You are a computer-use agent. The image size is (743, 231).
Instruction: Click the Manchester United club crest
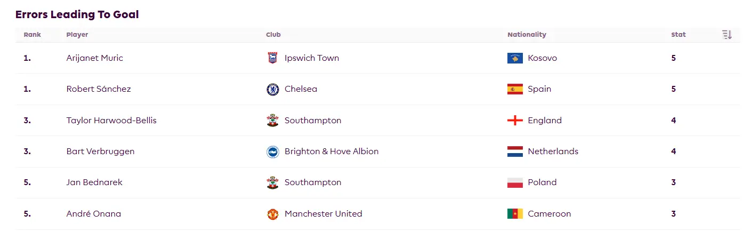point(272,214)
